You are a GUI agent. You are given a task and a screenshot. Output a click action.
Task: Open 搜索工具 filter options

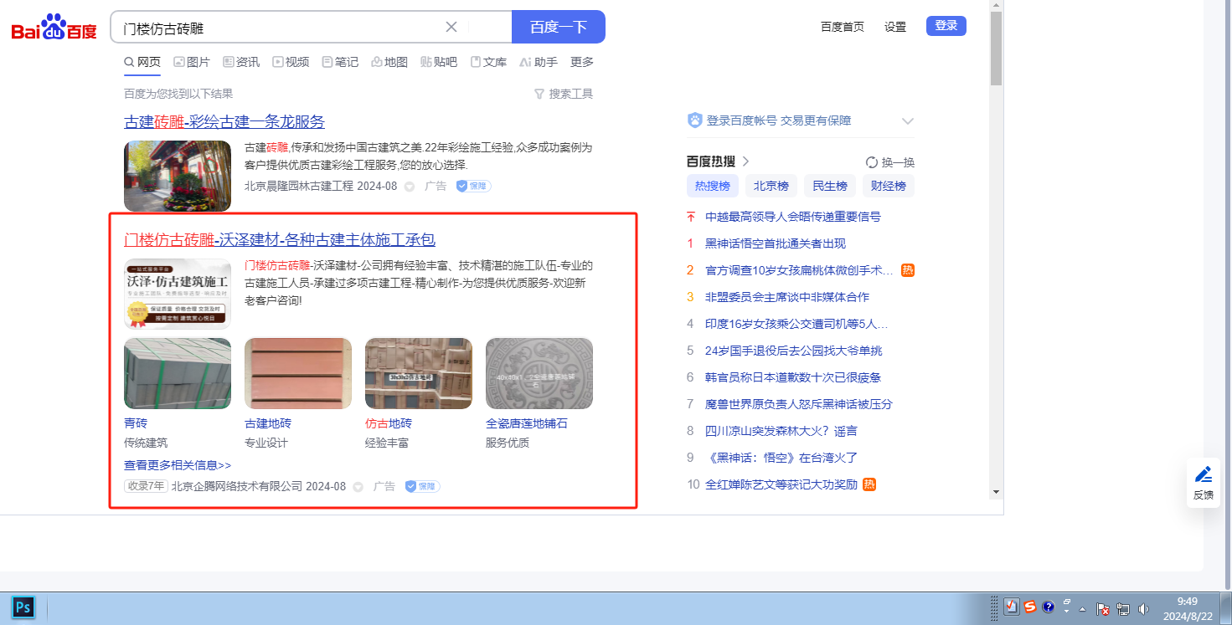(x=564, y=94)
